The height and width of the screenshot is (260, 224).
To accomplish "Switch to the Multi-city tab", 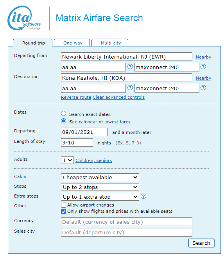I will (110, 43).
